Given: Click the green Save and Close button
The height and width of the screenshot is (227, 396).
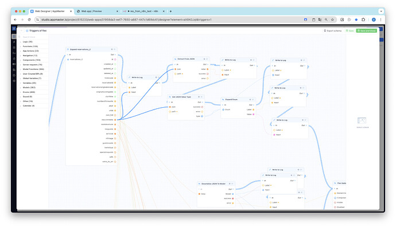Looking at the screenshot, I should point(367,31).
